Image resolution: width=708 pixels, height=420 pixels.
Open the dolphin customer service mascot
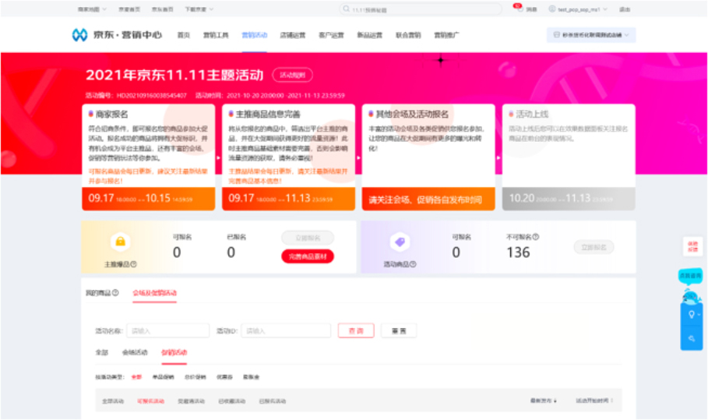click(691, 296)
